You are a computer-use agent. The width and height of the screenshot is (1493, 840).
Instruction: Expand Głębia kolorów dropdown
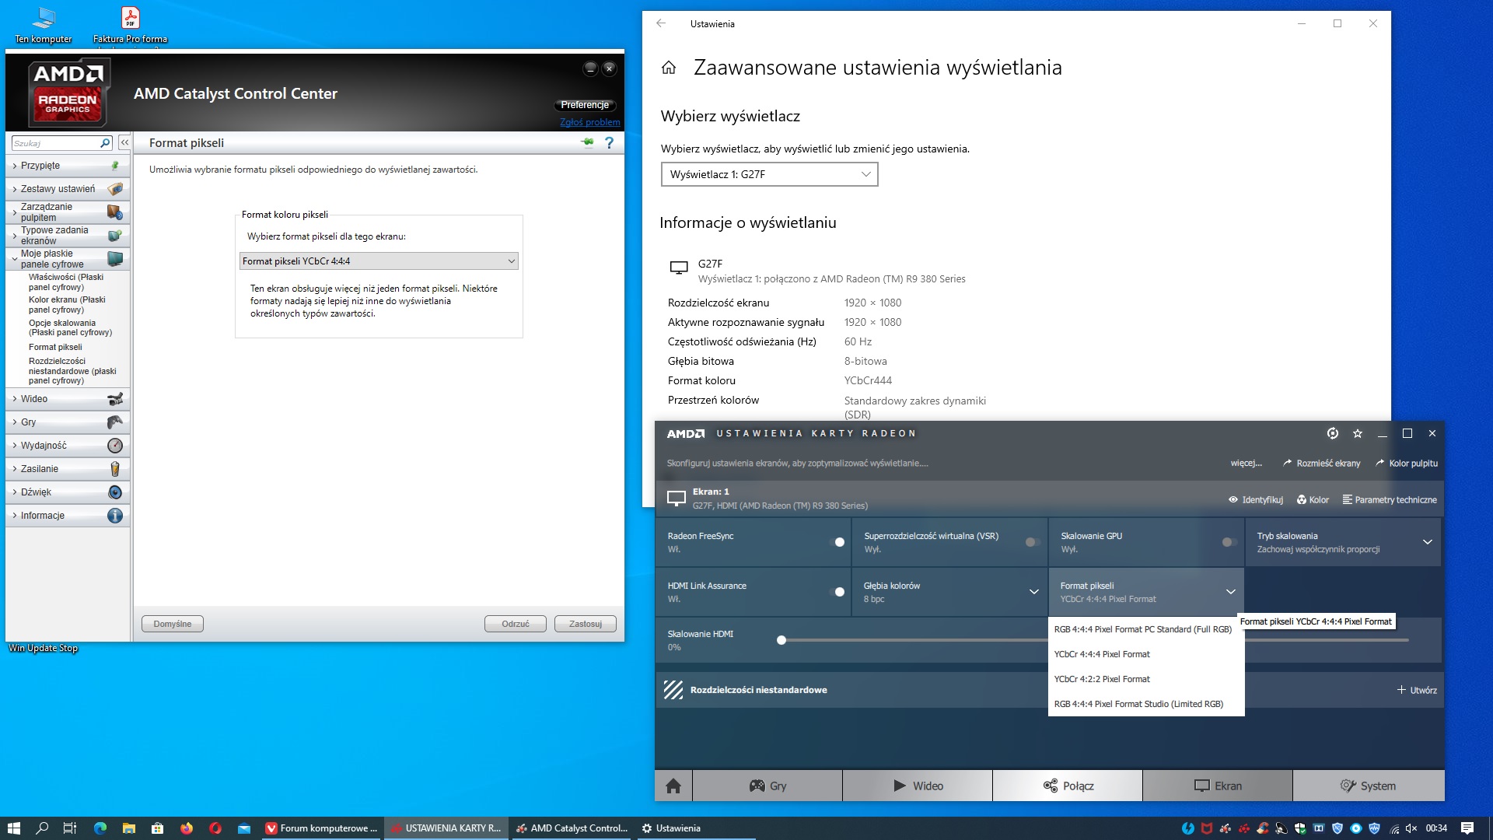point(1033,592)
